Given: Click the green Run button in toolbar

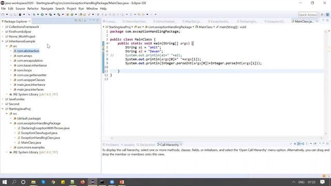Looking at the screenshot, I should click(42, 14).
